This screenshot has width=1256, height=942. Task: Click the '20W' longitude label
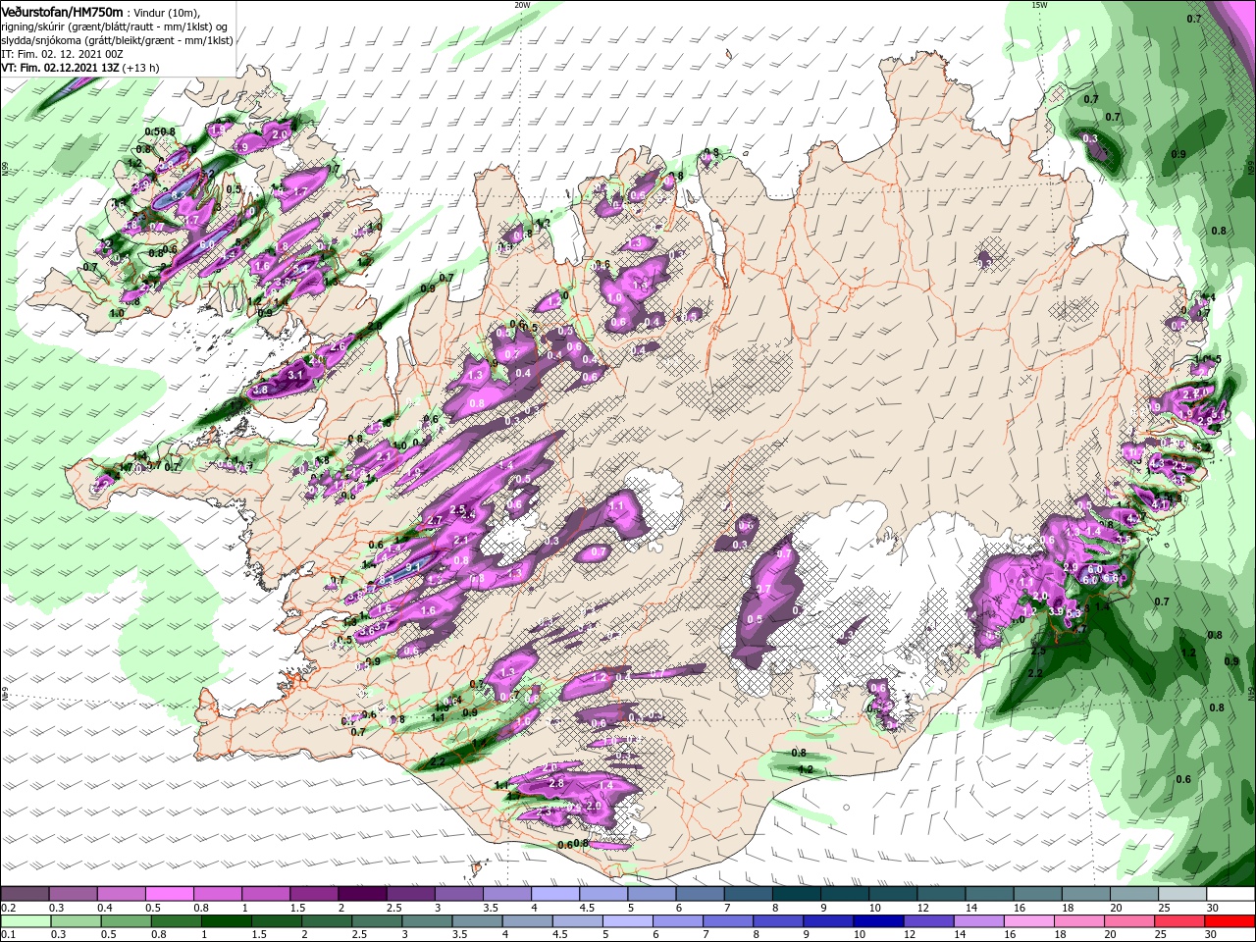522,5
